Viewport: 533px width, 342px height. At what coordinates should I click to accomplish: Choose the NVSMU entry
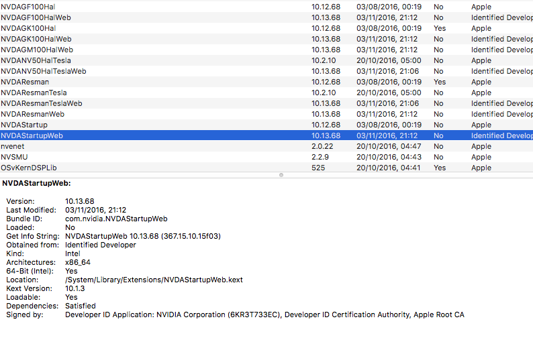266,157
